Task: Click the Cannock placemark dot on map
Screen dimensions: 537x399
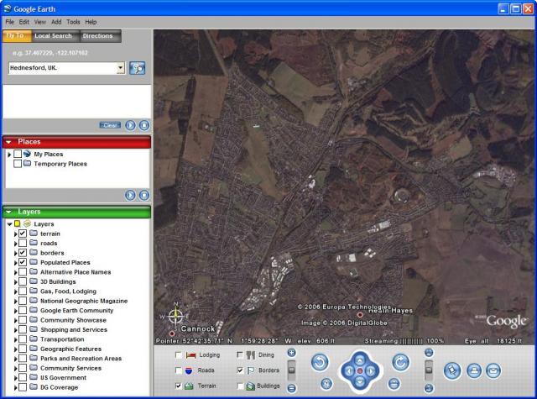Action: click(x=172, y=333)
